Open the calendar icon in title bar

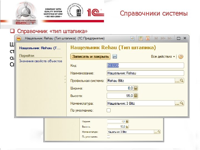(x=148, y=38)
